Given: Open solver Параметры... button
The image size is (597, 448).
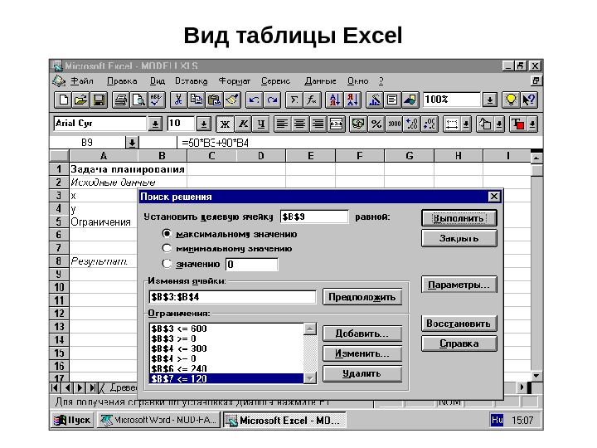Looking at the screenshot, I should click(459, 285).
